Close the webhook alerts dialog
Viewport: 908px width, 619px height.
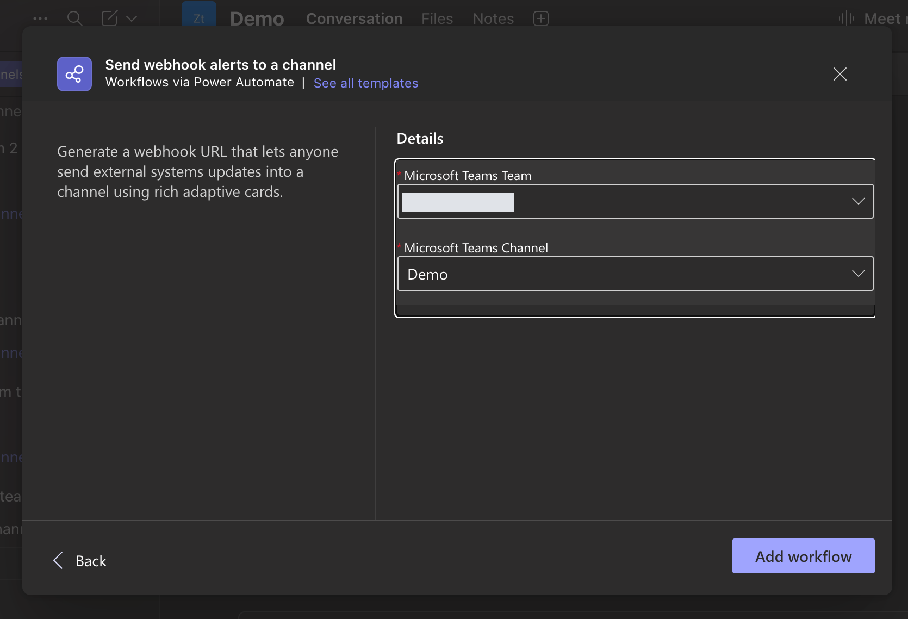(840, 74)
